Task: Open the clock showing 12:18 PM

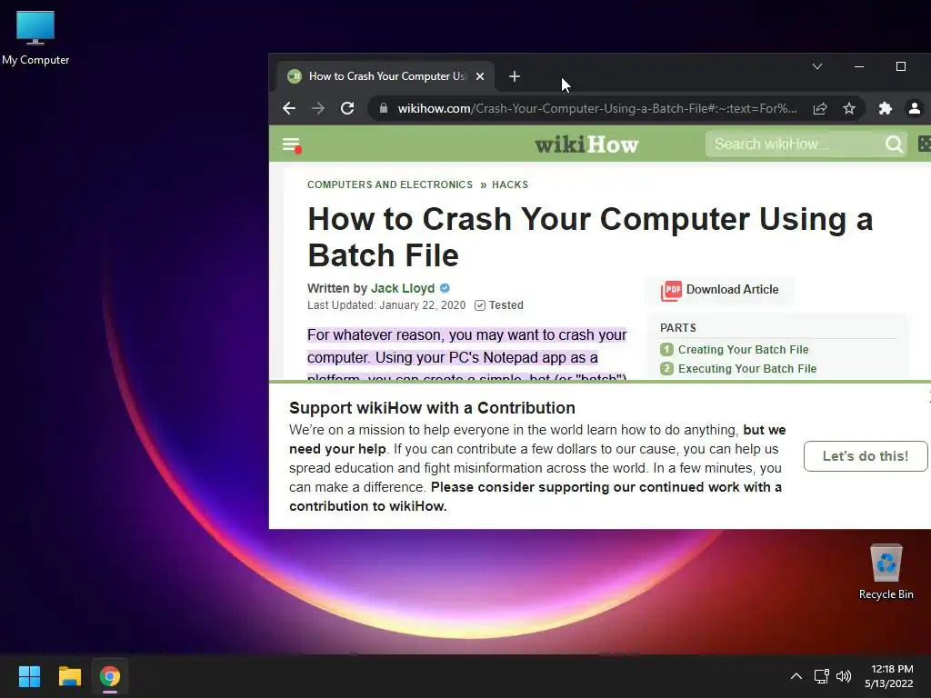Action: (889, 676)
